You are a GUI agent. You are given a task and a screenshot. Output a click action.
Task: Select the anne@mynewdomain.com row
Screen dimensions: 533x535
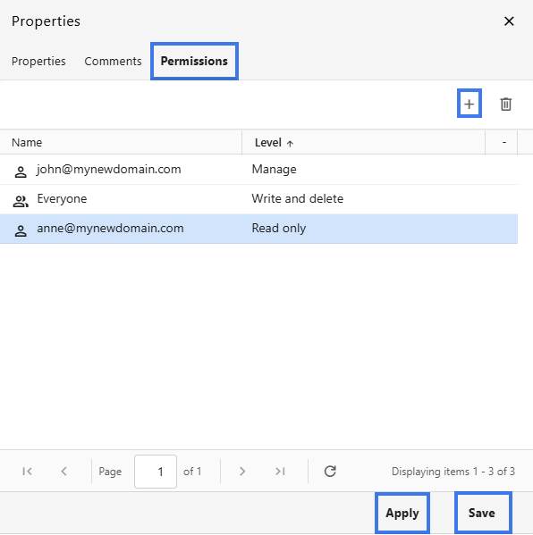click(258, 229)
